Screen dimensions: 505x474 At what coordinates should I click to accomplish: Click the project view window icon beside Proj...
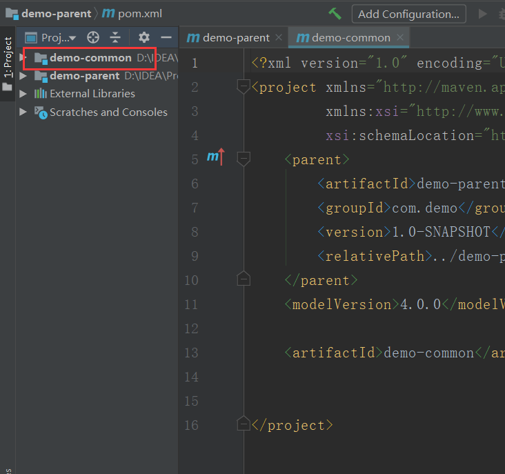[31, 38]
